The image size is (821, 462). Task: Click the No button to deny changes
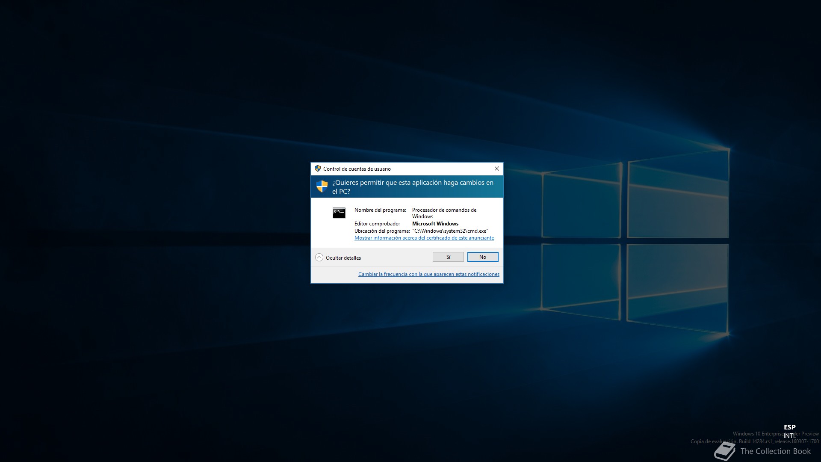483,257
